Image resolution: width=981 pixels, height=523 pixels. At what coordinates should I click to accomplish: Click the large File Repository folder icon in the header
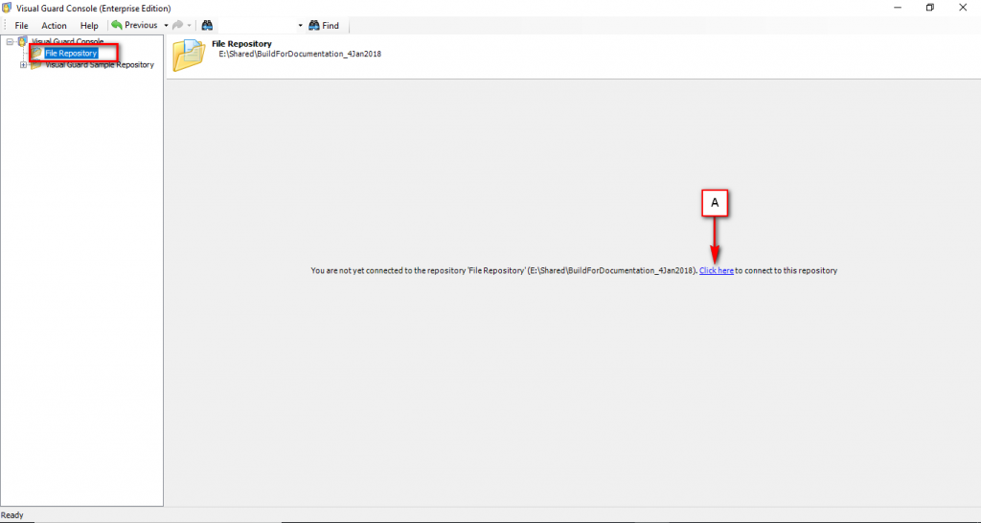[x=189, y=56]
